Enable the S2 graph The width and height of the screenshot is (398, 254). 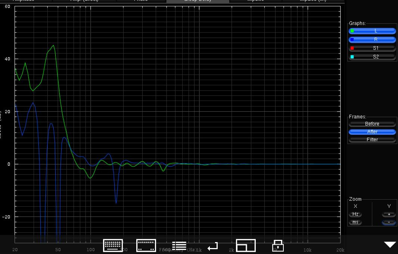click(372, 57)
